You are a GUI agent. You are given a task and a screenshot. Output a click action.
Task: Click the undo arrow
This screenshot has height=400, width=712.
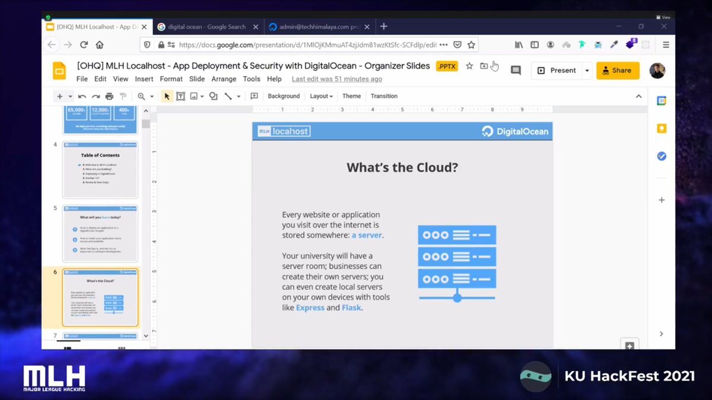pyautogui.click(x=82, y=96)
